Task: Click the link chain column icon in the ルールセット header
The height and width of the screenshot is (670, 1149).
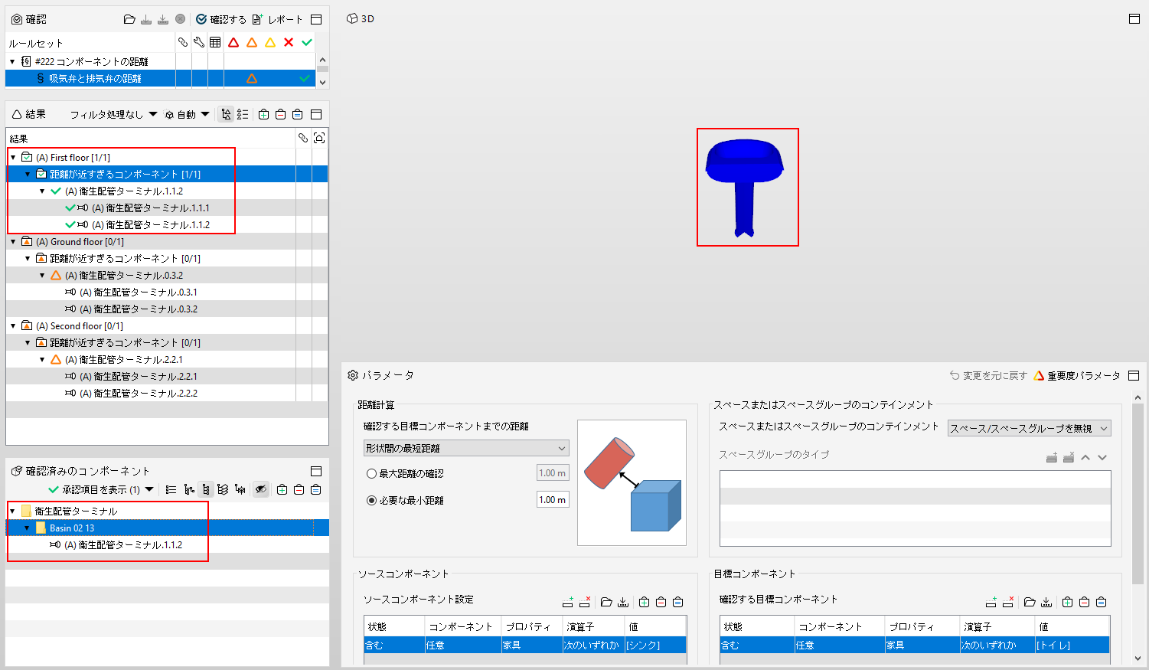Action: tap(183, 42)
